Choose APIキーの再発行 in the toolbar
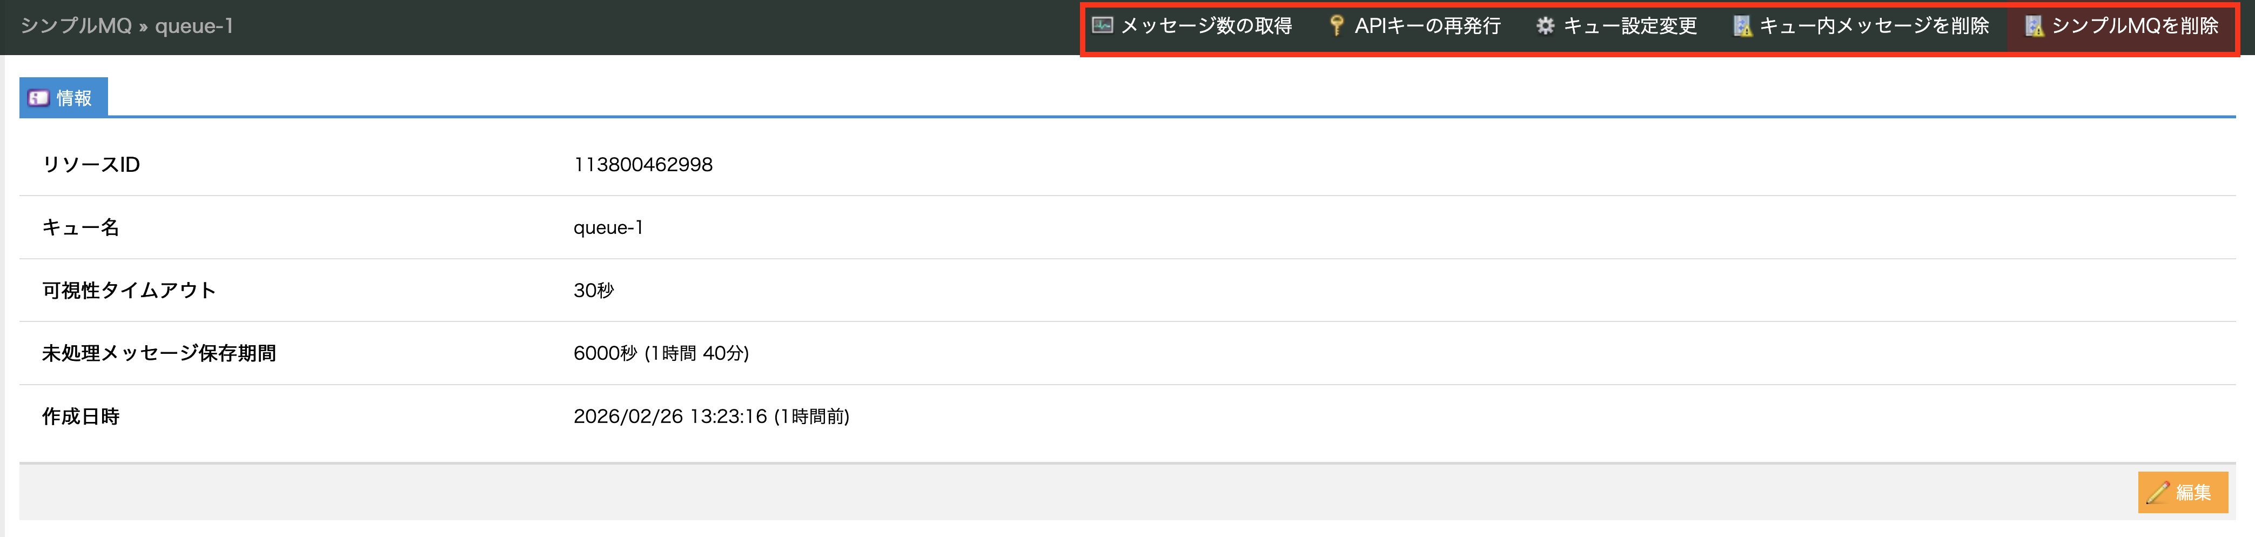Image resolution: width=2255 pixels, height=537 pixels. pos(1427,26)
